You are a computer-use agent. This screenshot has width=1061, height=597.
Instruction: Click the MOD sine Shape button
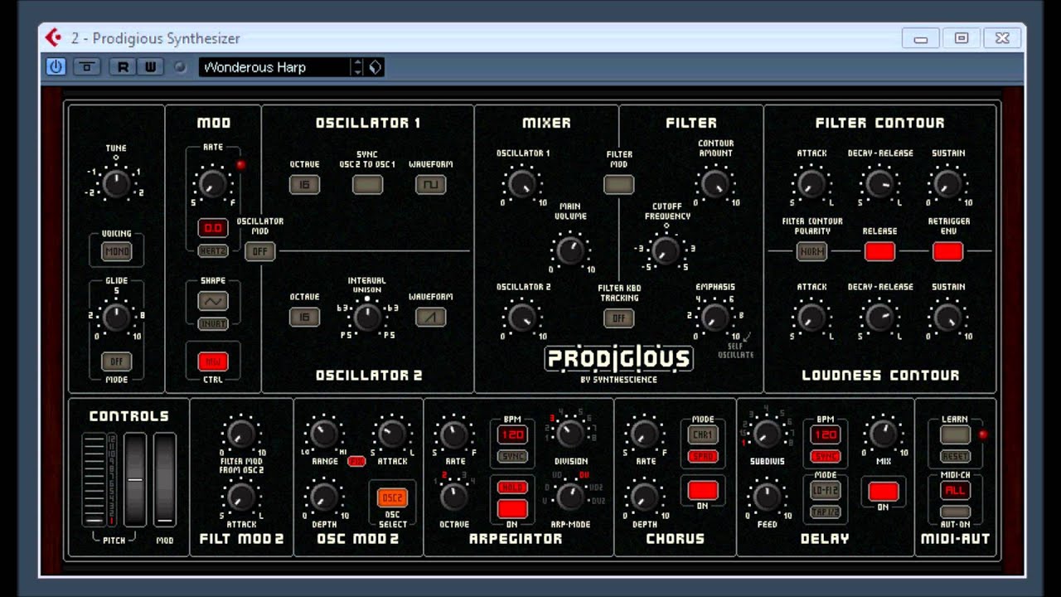pyautogui.click(x=213, y=302)
